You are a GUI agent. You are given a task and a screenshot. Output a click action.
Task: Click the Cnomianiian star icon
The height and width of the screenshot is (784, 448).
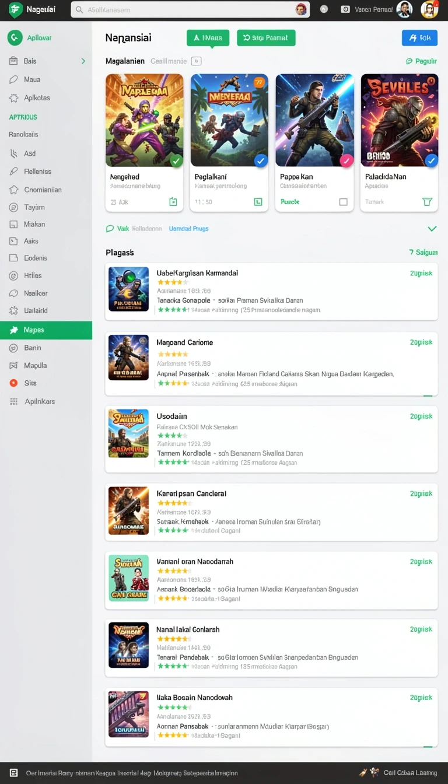(13, 190)
